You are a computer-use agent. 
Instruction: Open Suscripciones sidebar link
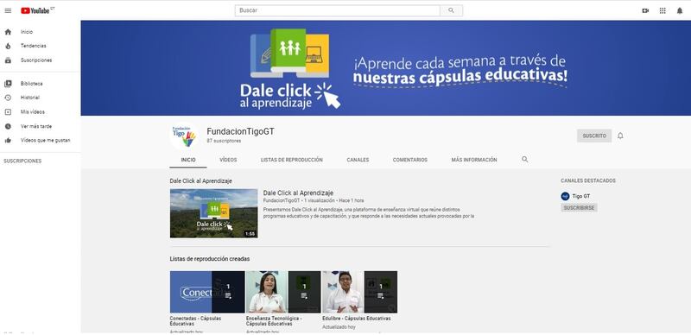pyautogui.click(x=36, y=60)
